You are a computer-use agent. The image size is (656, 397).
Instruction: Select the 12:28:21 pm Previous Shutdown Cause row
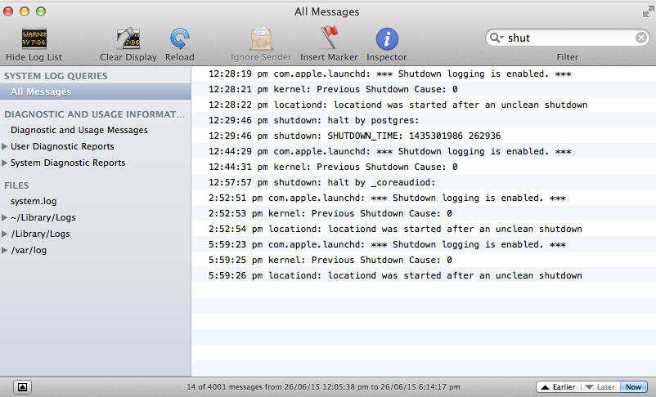click(424, 89)
